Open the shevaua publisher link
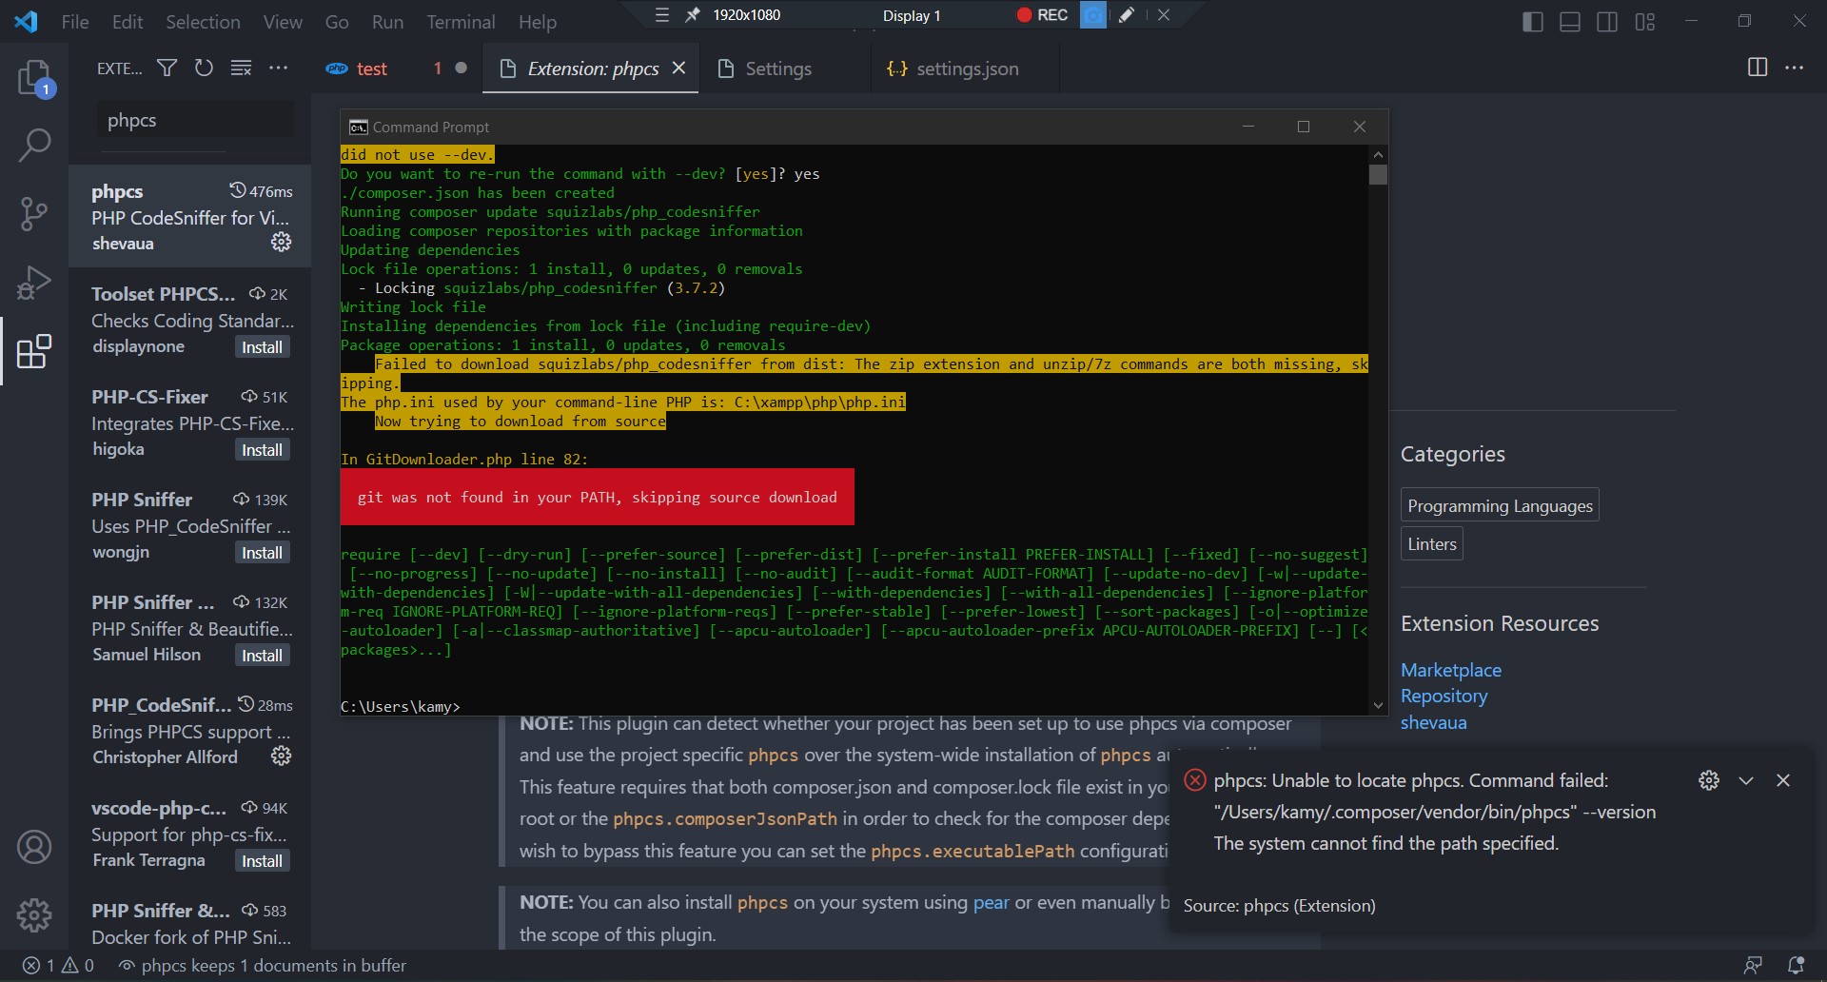 click(1433, 722)
